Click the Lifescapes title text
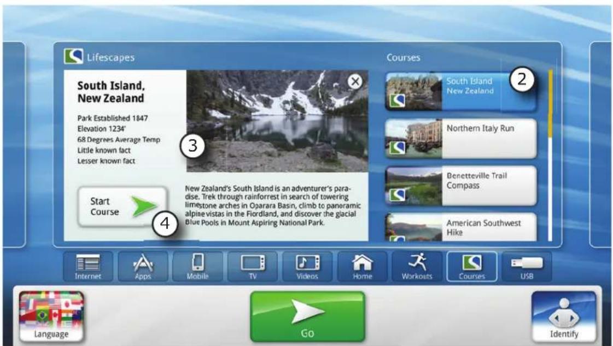Image resolution: width=613 pixels, height=346 pixels. click(110, 57)
